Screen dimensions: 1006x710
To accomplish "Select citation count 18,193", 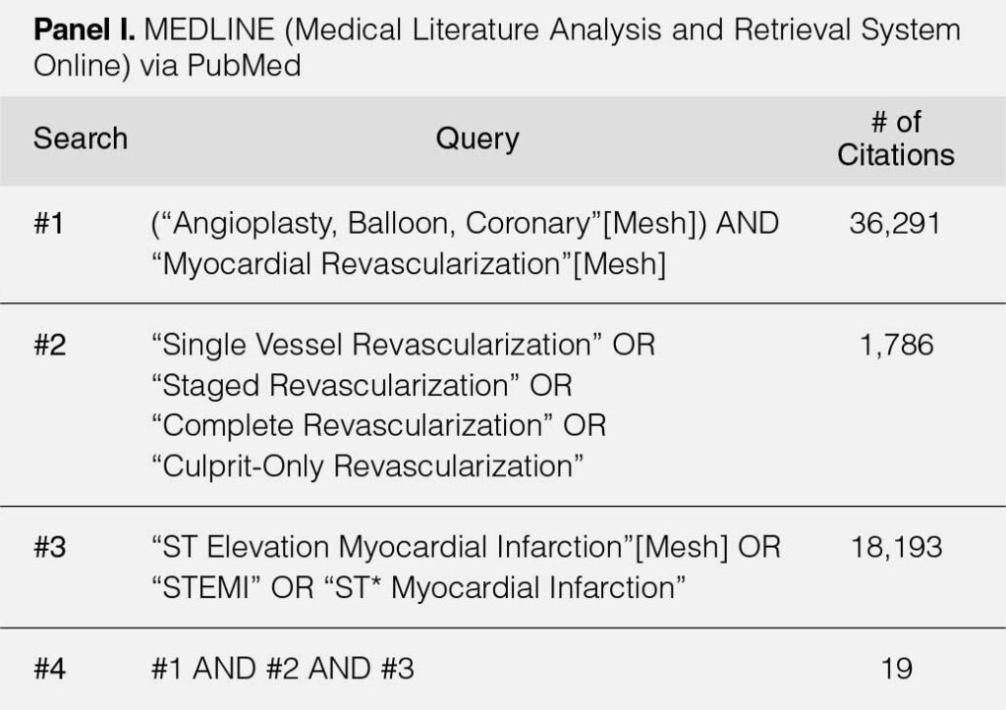I will click(x=896, y=548).
